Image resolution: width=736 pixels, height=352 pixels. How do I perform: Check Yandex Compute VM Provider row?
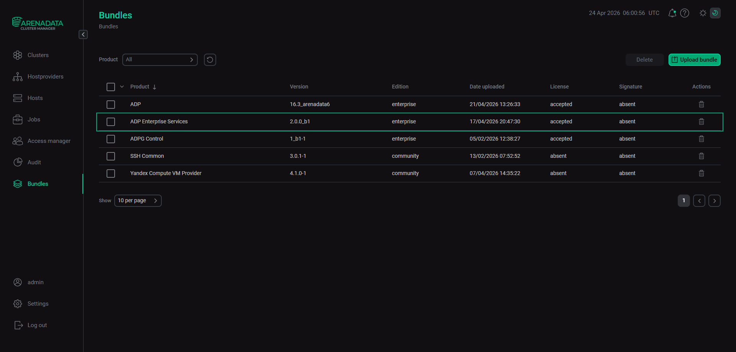tap(111, 174)
